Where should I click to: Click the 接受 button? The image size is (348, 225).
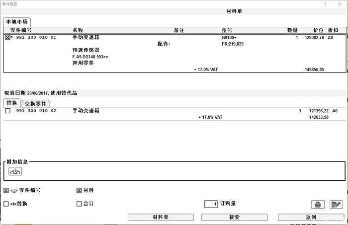click(x=234, y=217)
